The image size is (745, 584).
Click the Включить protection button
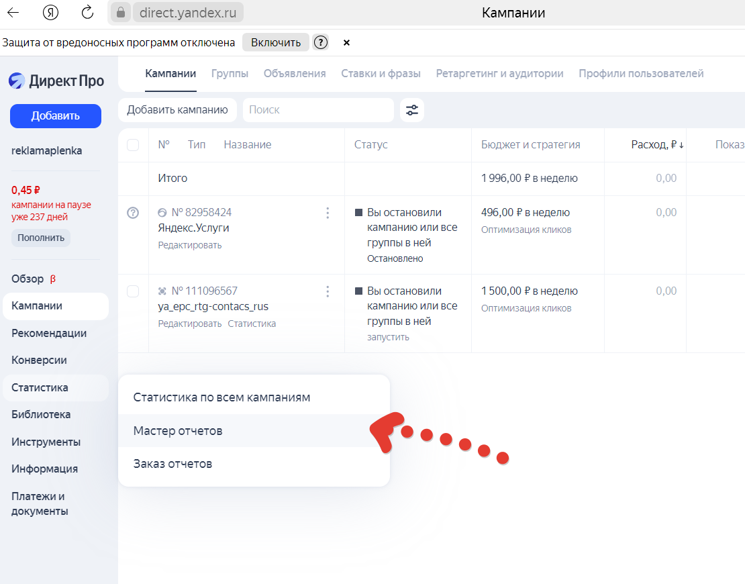276,42
